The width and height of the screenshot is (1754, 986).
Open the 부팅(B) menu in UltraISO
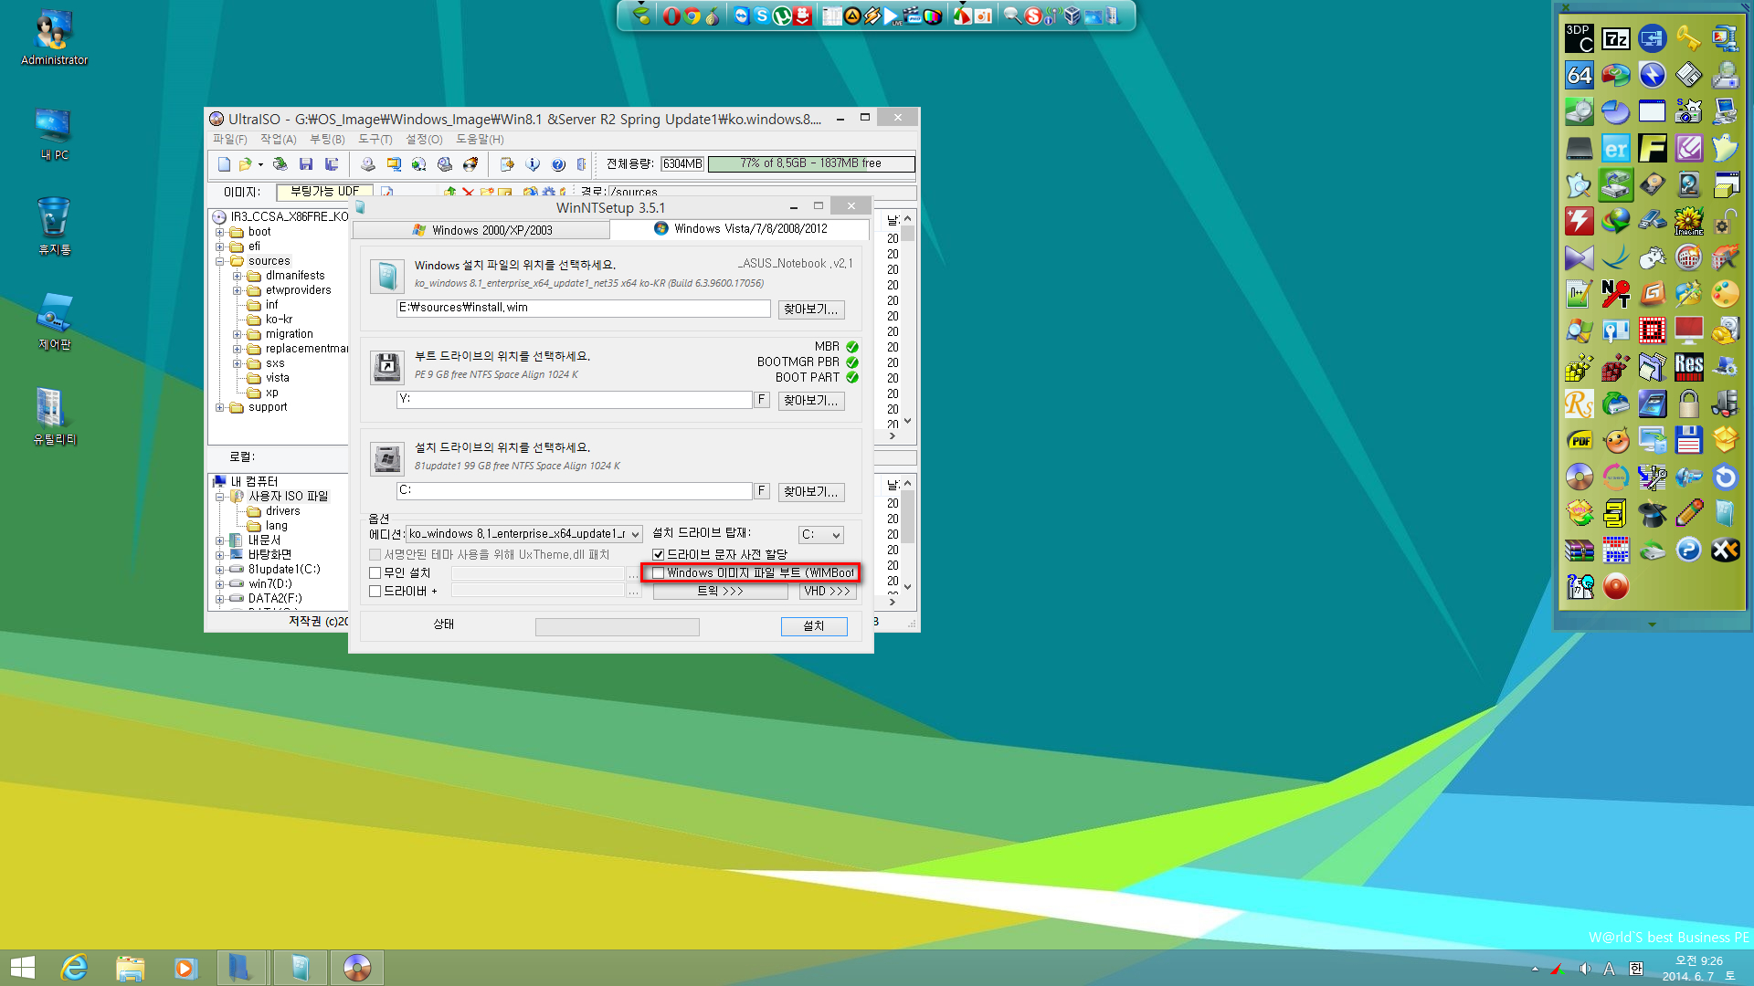(x=327, y=140)
